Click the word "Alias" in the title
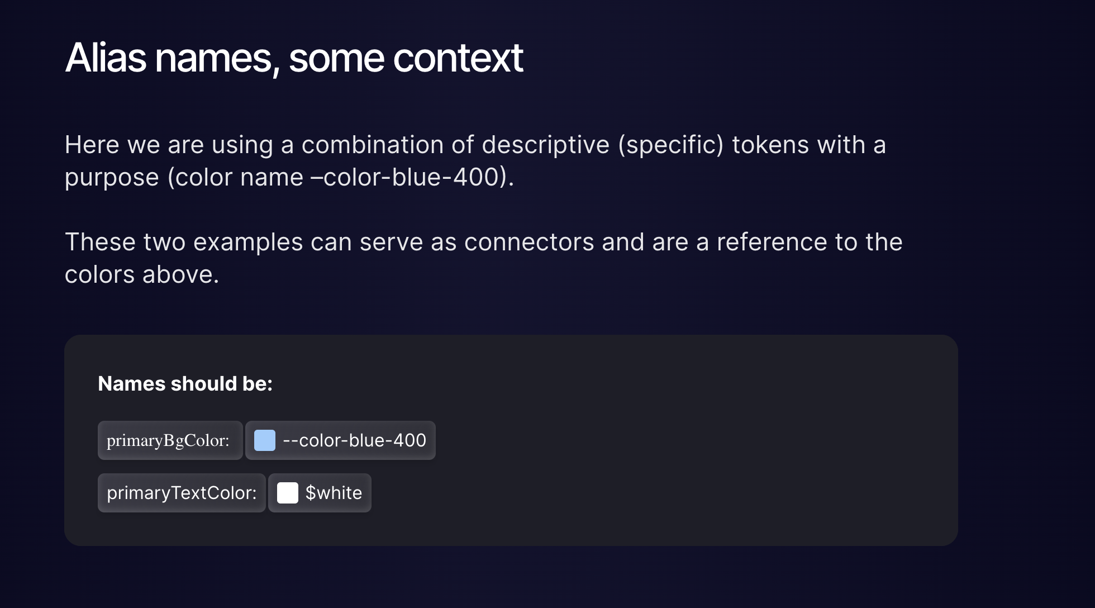1095x608 pixels. click(x=106, y=58)
